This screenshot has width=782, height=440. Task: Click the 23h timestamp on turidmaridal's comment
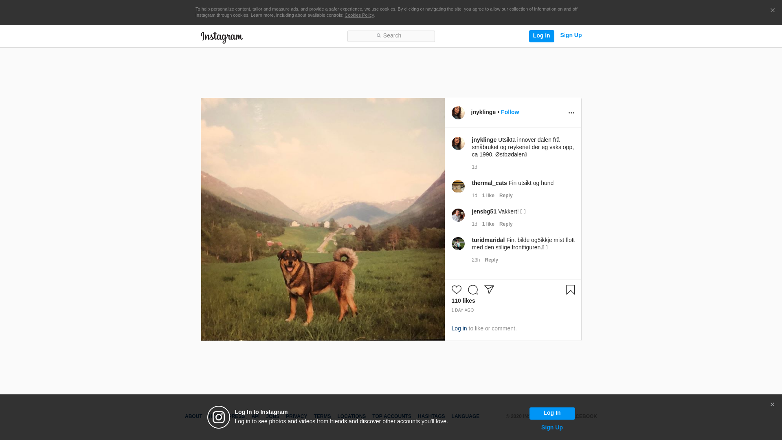(x=475, y=260)
